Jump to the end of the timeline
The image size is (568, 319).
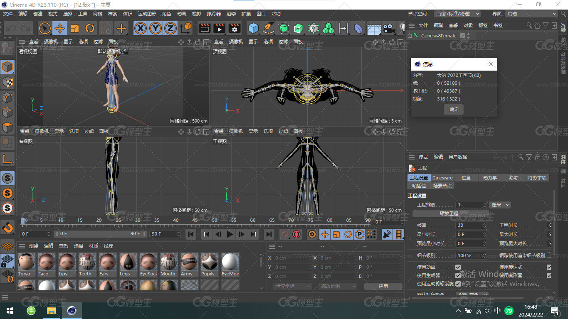tap(269, 234)
